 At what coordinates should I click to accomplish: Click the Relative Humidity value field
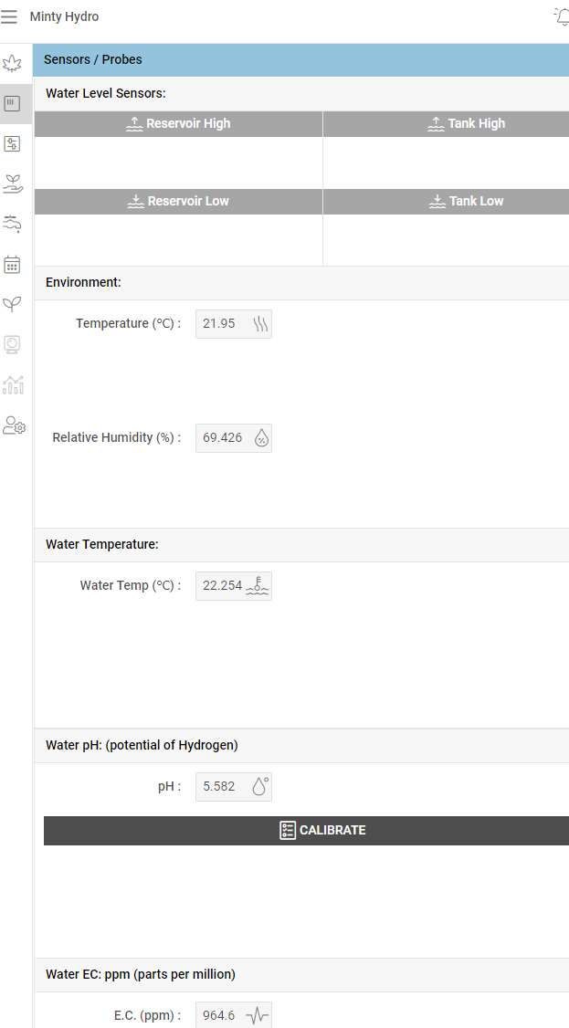[224, 438]
